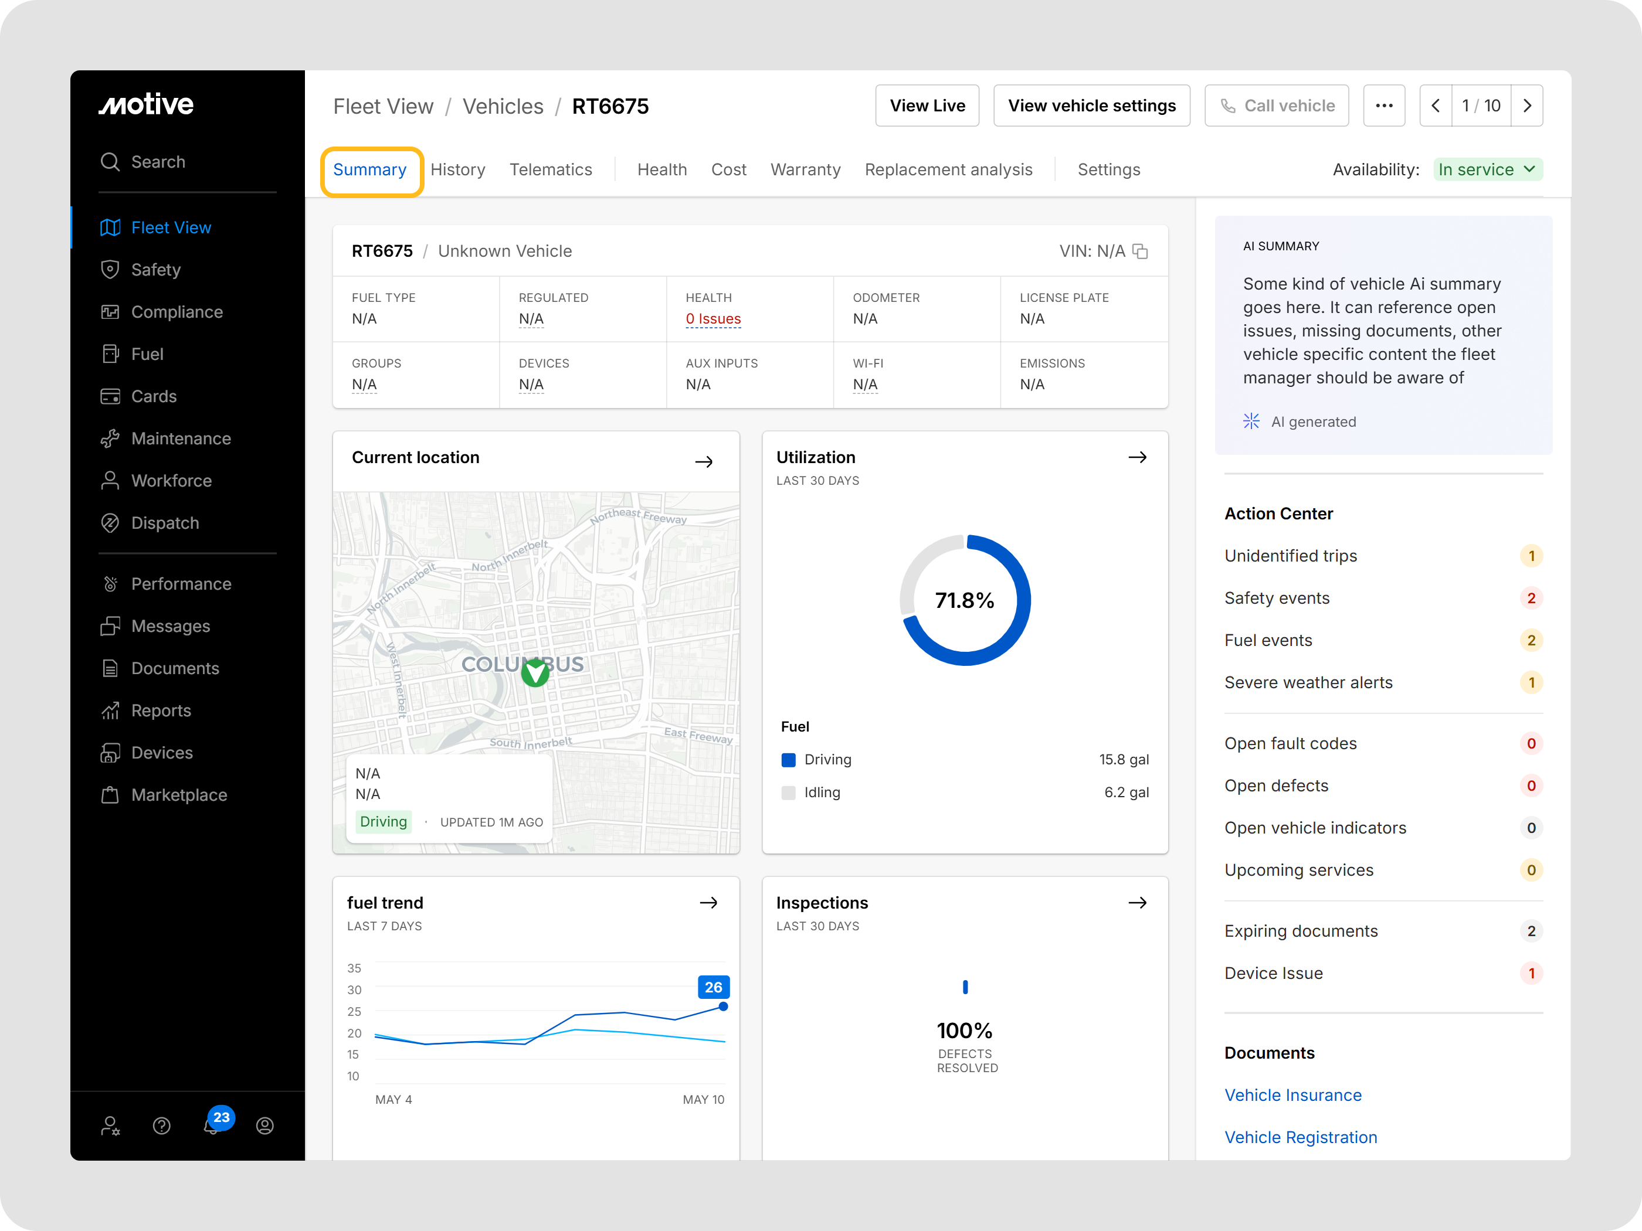Switch to the History tab
This screenshot has width=1642, height=1231.
pyautogui.click(x=458, y=170)
